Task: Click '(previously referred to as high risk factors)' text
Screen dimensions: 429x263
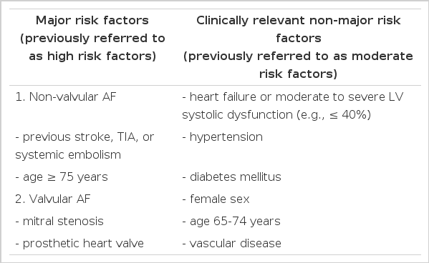Action: point(92,47)
